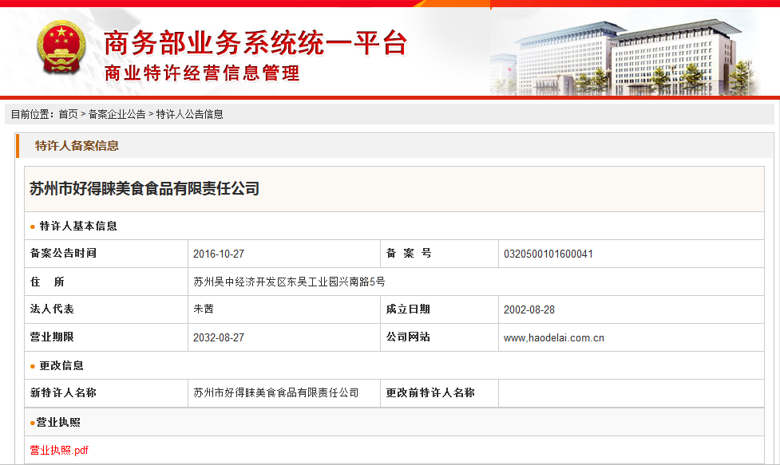This screenshot has width=780, height=465.
Task: Click the 更改前特许人名称 label cell
Action: coord(439,393)
